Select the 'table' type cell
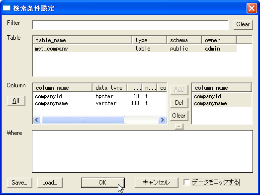The image size is (260, 195). tap(143, 49)
